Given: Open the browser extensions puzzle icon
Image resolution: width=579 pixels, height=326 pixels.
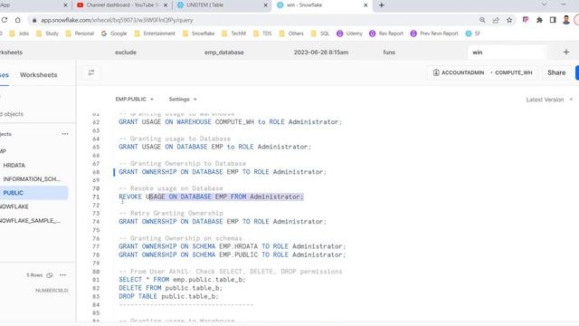Looking at the screenshot, I should (539, 20).
